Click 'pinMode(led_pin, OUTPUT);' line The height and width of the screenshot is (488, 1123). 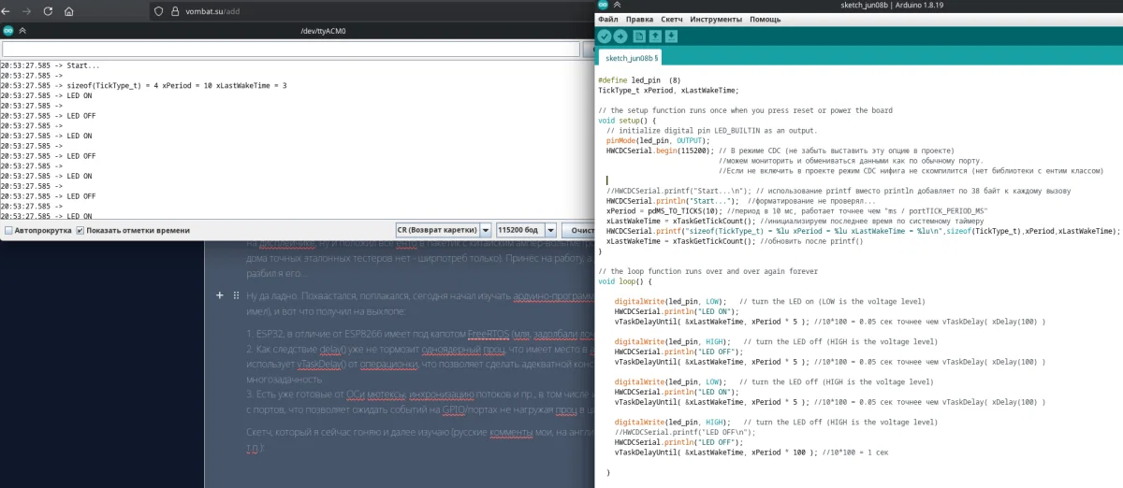point(657,140)
